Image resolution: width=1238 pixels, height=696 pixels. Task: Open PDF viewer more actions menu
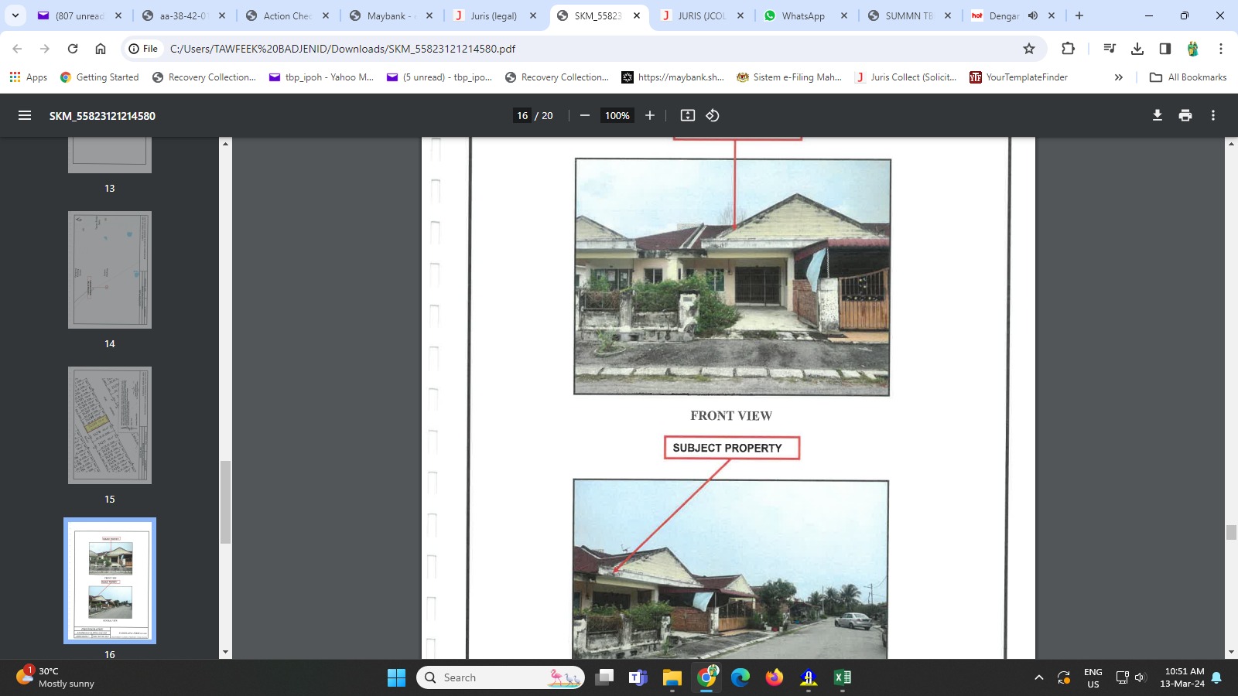point(1213,115)
